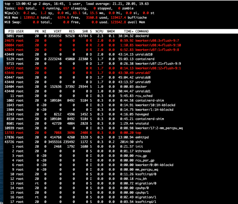The height and width of the screenshot is (204, 238).
Task: Click the VIRT column header
Action: (58, 31)
